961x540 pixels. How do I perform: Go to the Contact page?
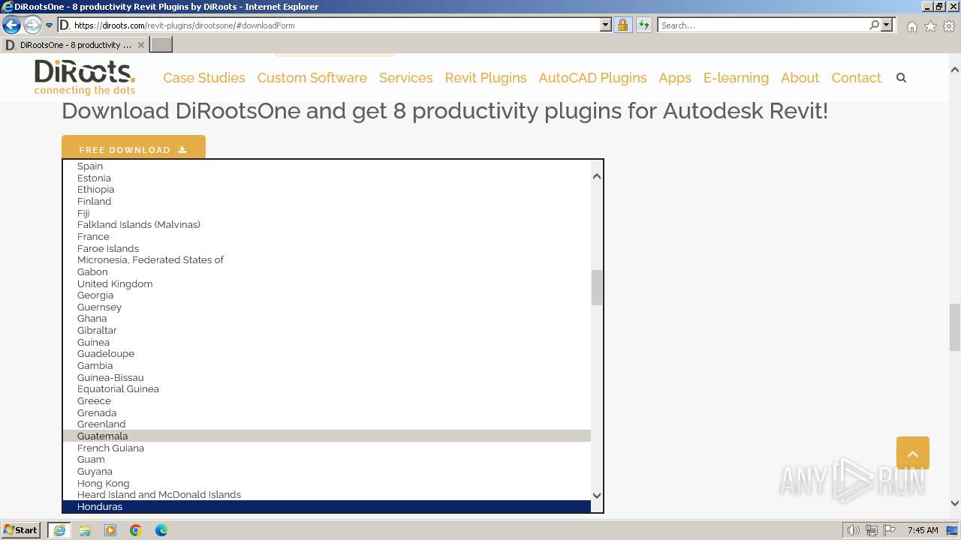pyautogui.click(x=856, y=78)
